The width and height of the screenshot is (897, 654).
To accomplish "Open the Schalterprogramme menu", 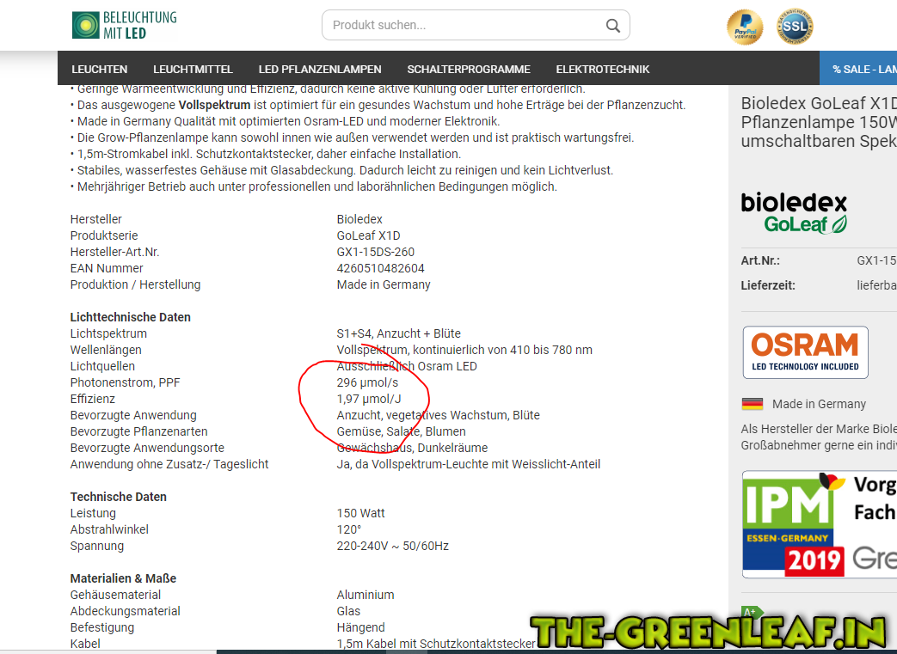I will (469, 69).
